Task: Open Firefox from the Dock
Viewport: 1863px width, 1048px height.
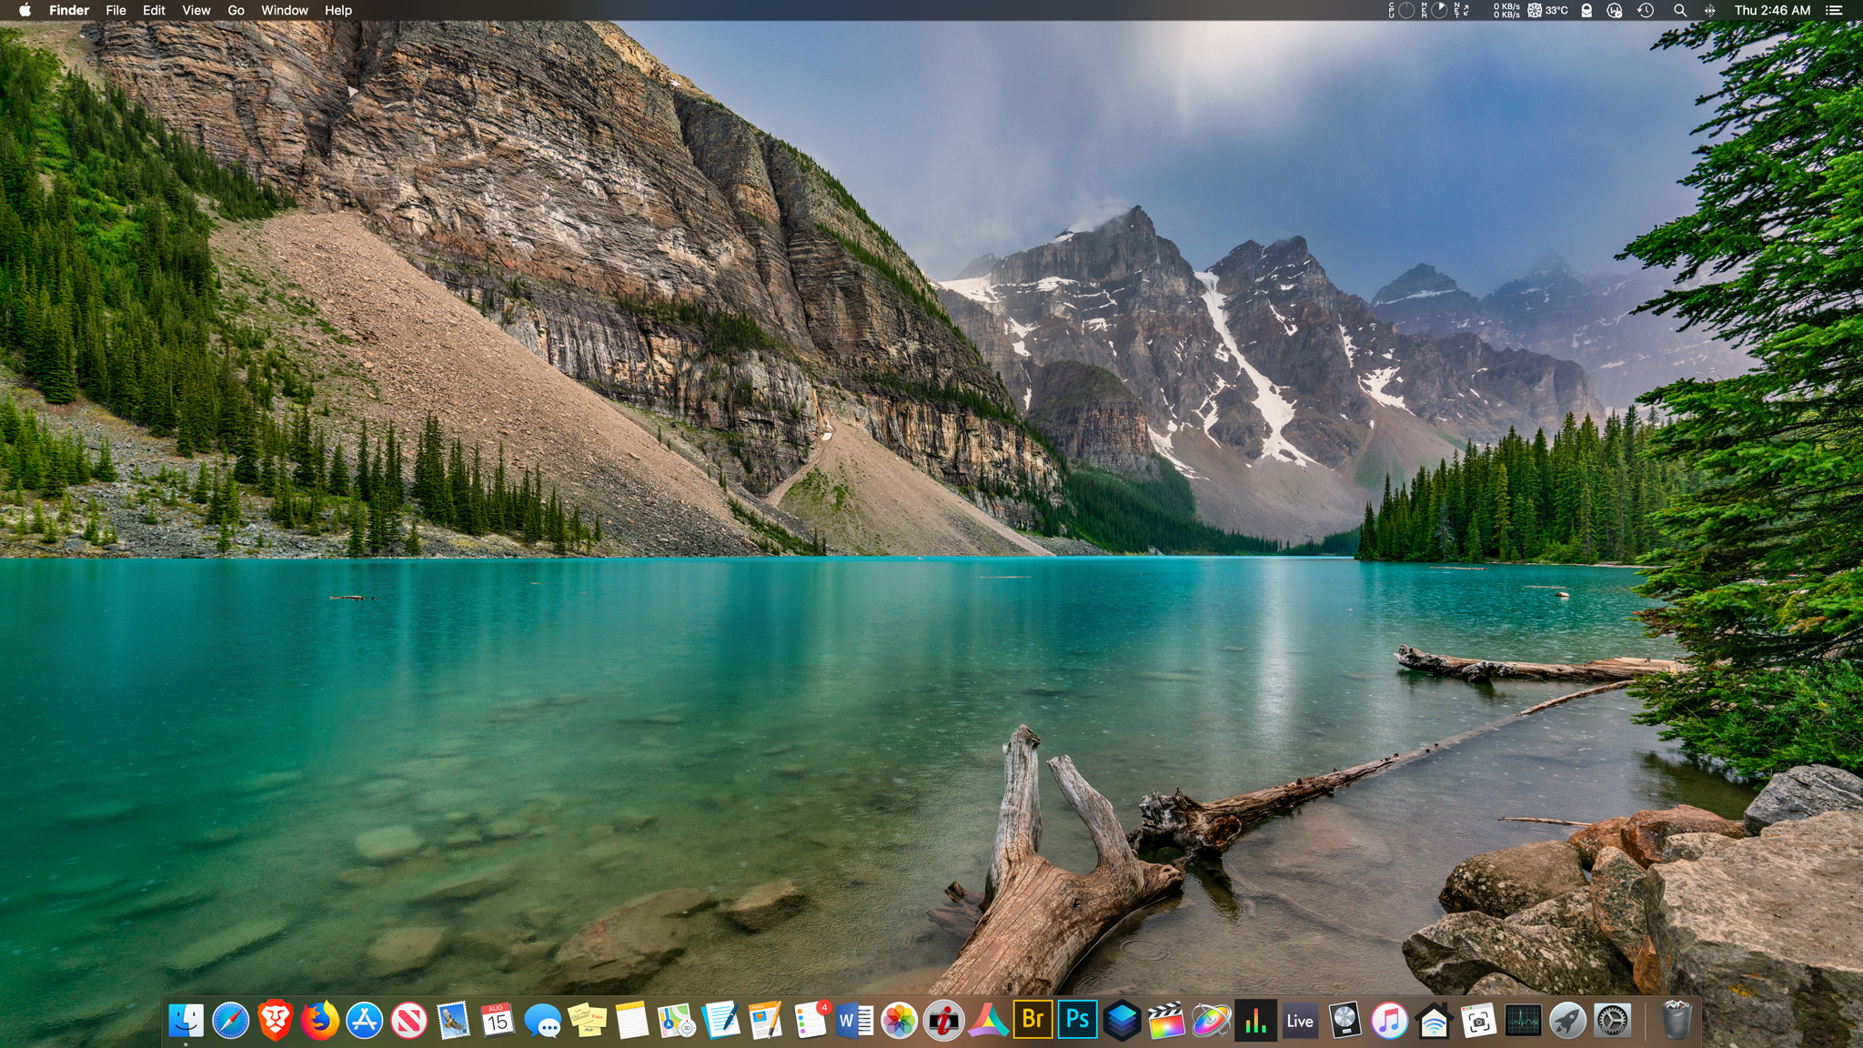Action: [319, 1021]
